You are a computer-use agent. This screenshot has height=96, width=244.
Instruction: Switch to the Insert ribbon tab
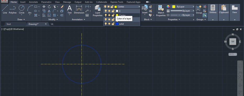click(23, 2)
